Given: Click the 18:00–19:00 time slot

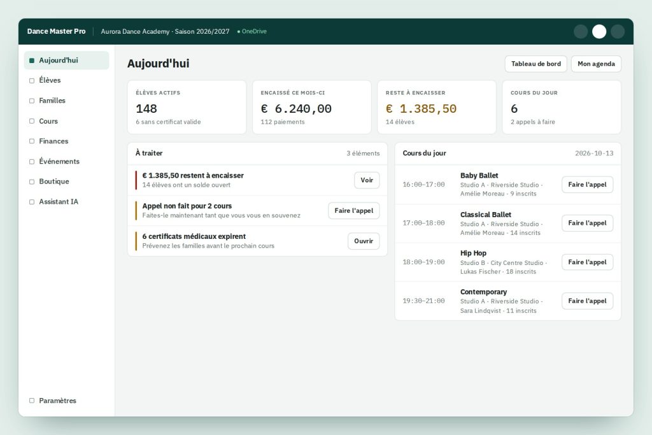Looking at the screenshot, I should (423, 262).
